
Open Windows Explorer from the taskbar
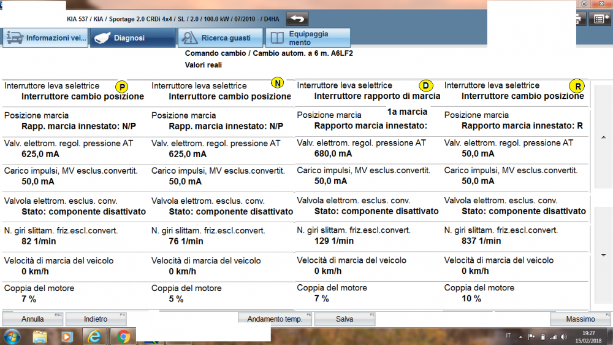point(40,337)
